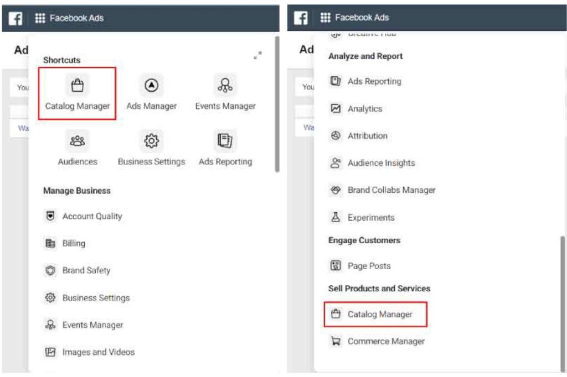Click the Account Quality shield icon
Viewport: 567px width, 377px height.
tap(50, 216)
